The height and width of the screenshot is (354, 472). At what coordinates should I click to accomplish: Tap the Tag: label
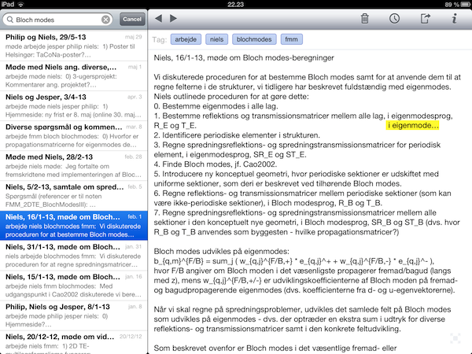coord(160,39)
